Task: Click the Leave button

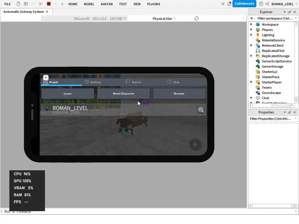Action: coord(68,94)
